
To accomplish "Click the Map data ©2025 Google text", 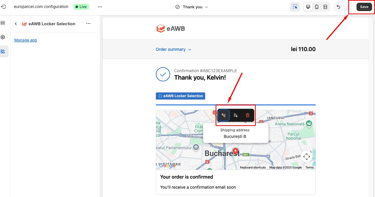I will tap(285, 168).
